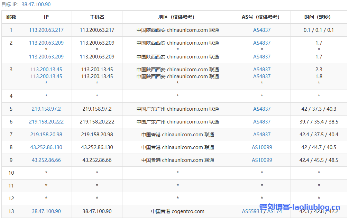The image size is (349, 220).
Task: Click the AS4837 link in hop 7
Action: pyautogui.click(x=262, y=134)
